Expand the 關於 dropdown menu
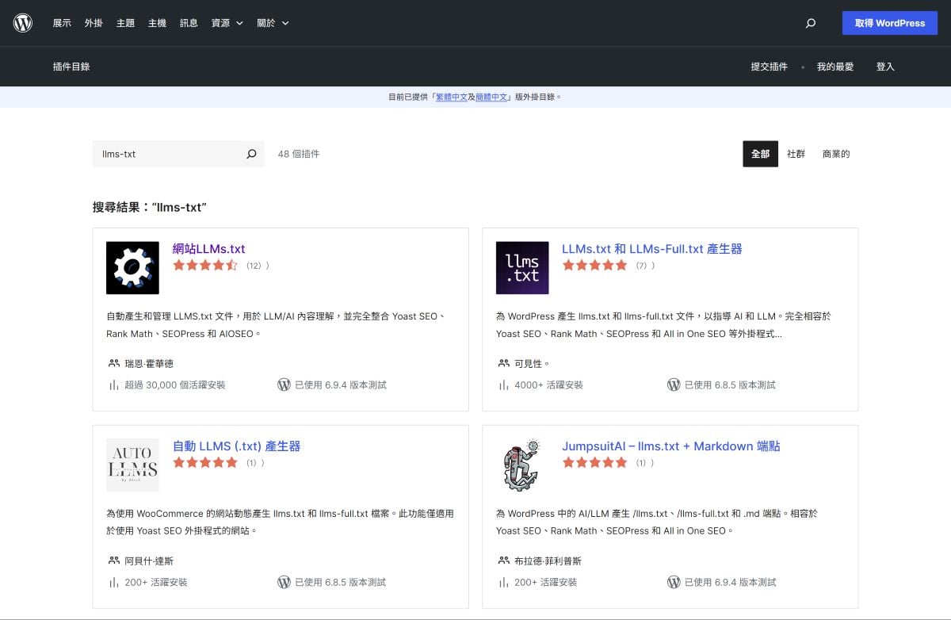951x620 pixels. (x=273, y=23)
